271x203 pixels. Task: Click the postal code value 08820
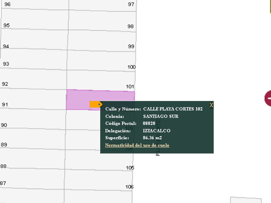click(x=149, y=123)
